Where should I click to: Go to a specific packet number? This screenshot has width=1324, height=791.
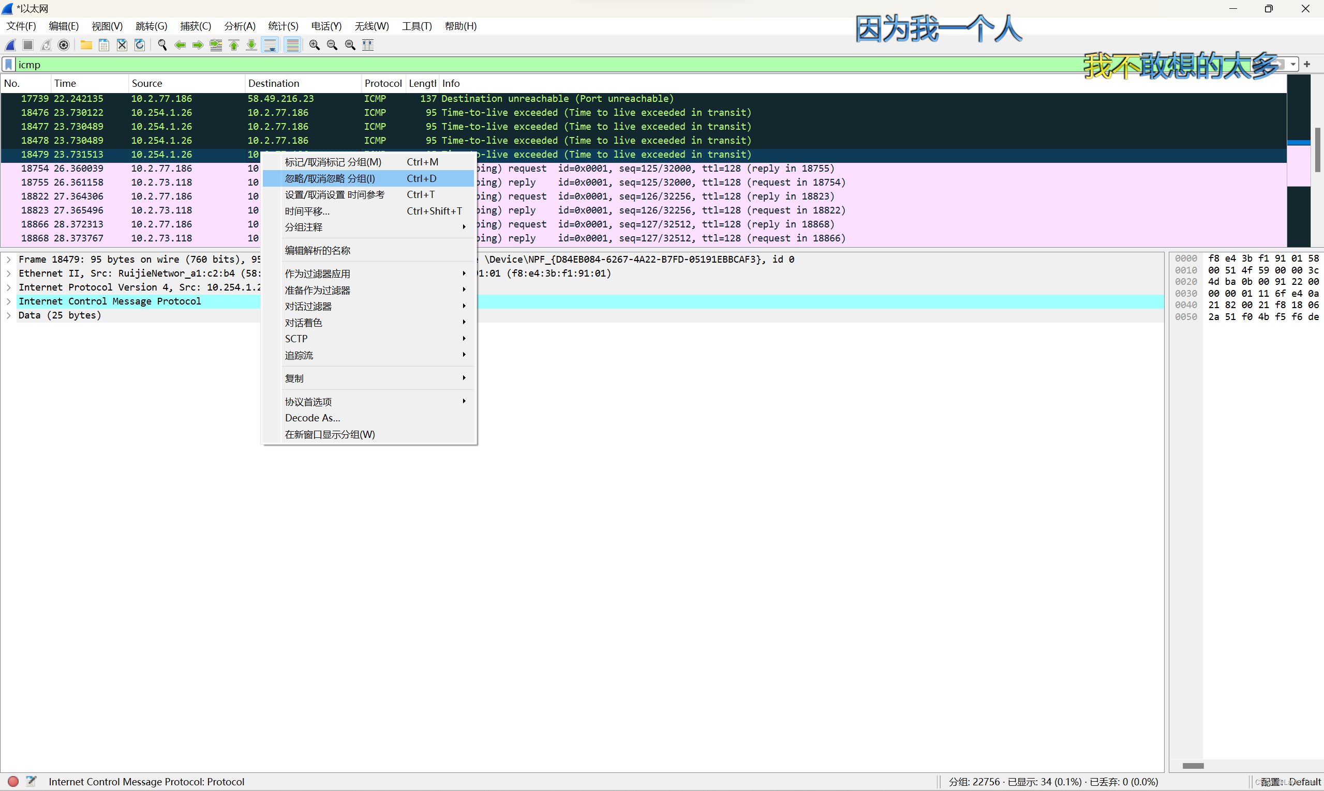coord(216,45)
